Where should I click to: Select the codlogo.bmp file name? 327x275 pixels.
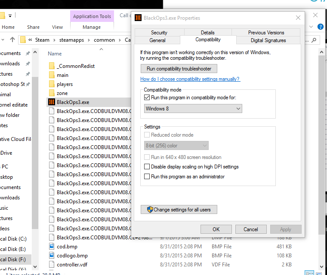[72, 256]
